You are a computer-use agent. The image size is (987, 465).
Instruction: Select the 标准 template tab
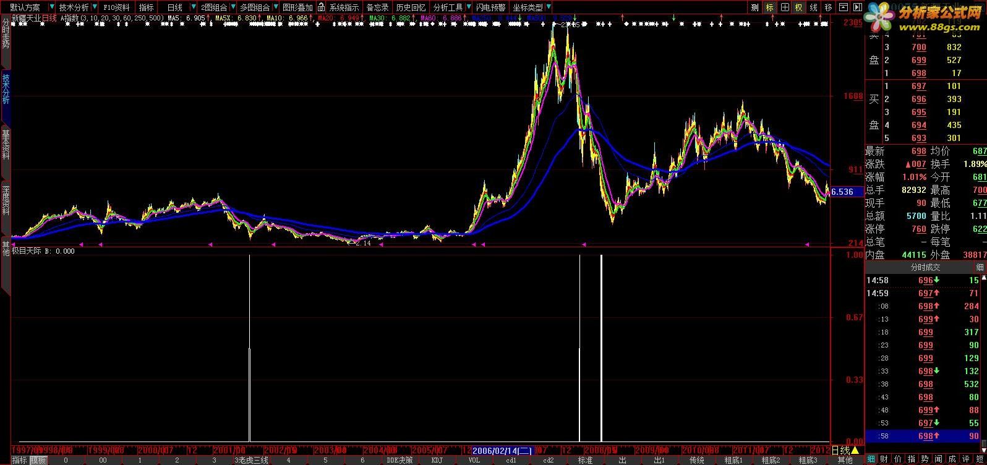(x=586, y=460)
